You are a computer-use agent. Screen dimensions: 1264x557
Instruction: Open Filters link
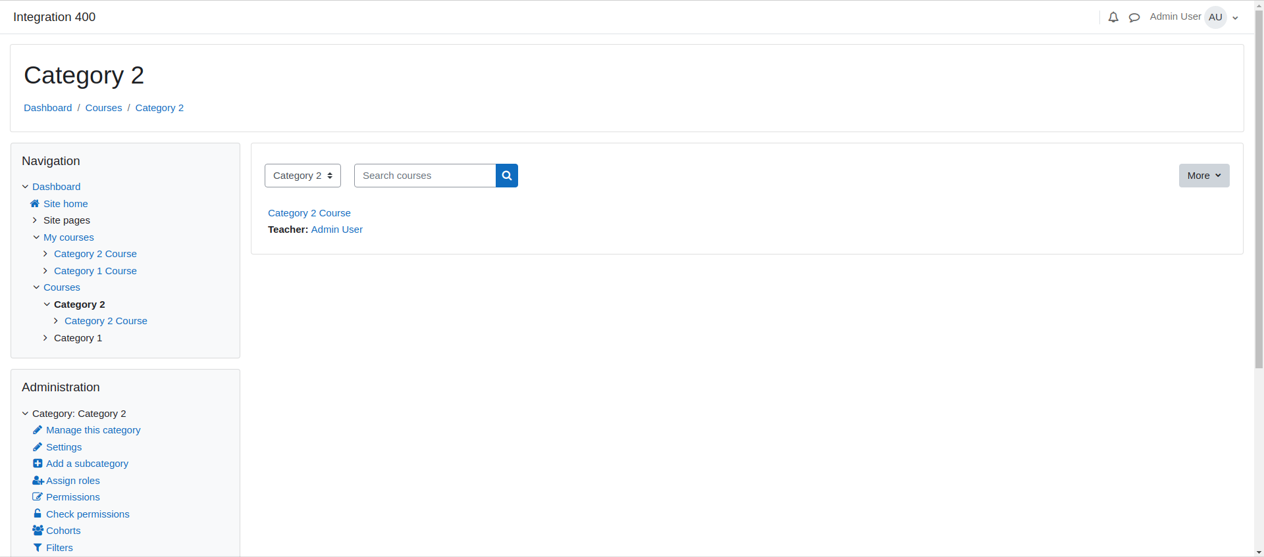pos(59,548)
